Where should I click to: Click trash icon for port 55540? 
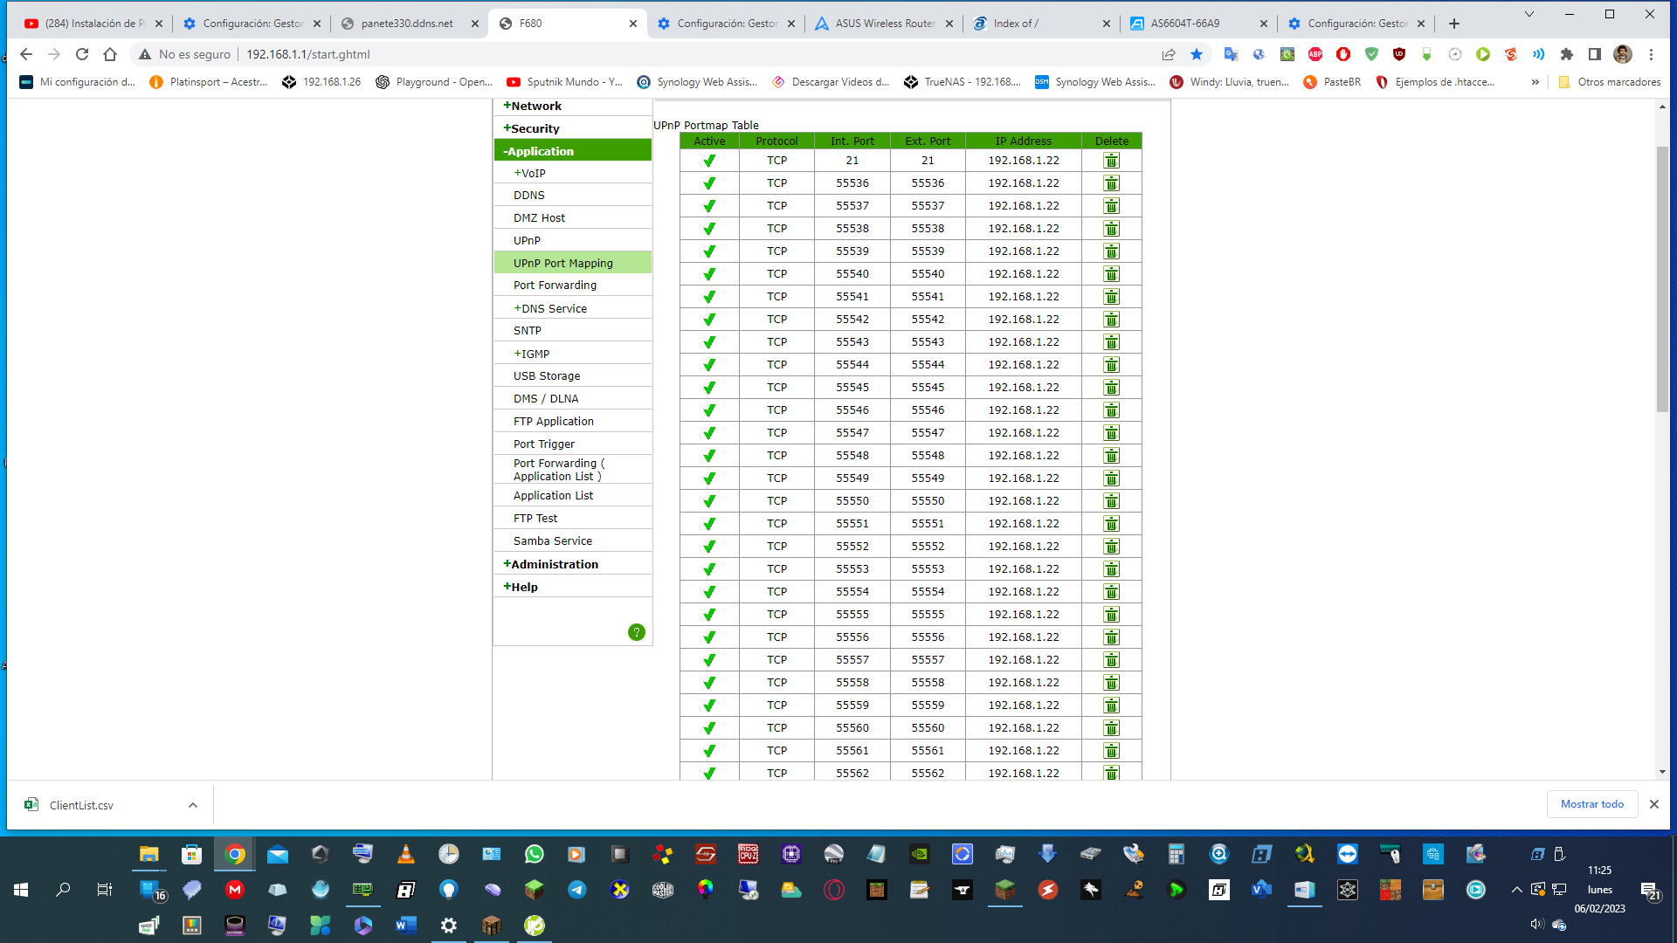pyautogui.click(x=1111, y=274)
